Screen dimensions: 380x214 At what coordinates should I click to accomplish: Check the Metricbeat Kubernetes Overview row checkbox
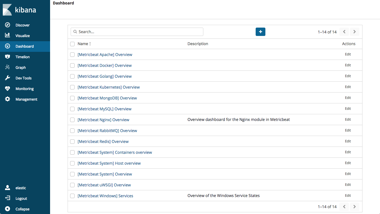click(72, 87)
